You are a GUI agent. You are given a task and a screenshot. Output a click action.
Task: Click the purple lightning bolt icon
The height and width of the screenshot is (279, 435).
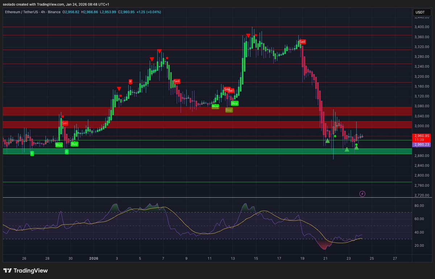tap(362, 194)
